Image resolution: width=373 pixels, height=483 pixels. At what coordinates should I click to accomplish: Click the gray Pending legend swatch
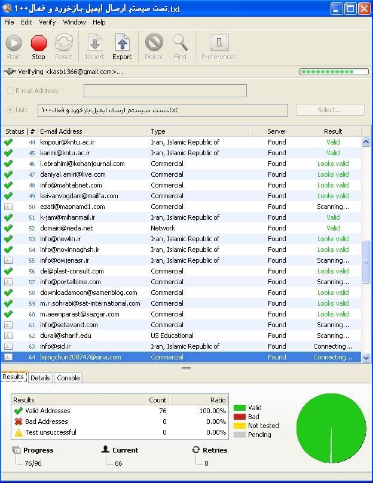(240, 435)
